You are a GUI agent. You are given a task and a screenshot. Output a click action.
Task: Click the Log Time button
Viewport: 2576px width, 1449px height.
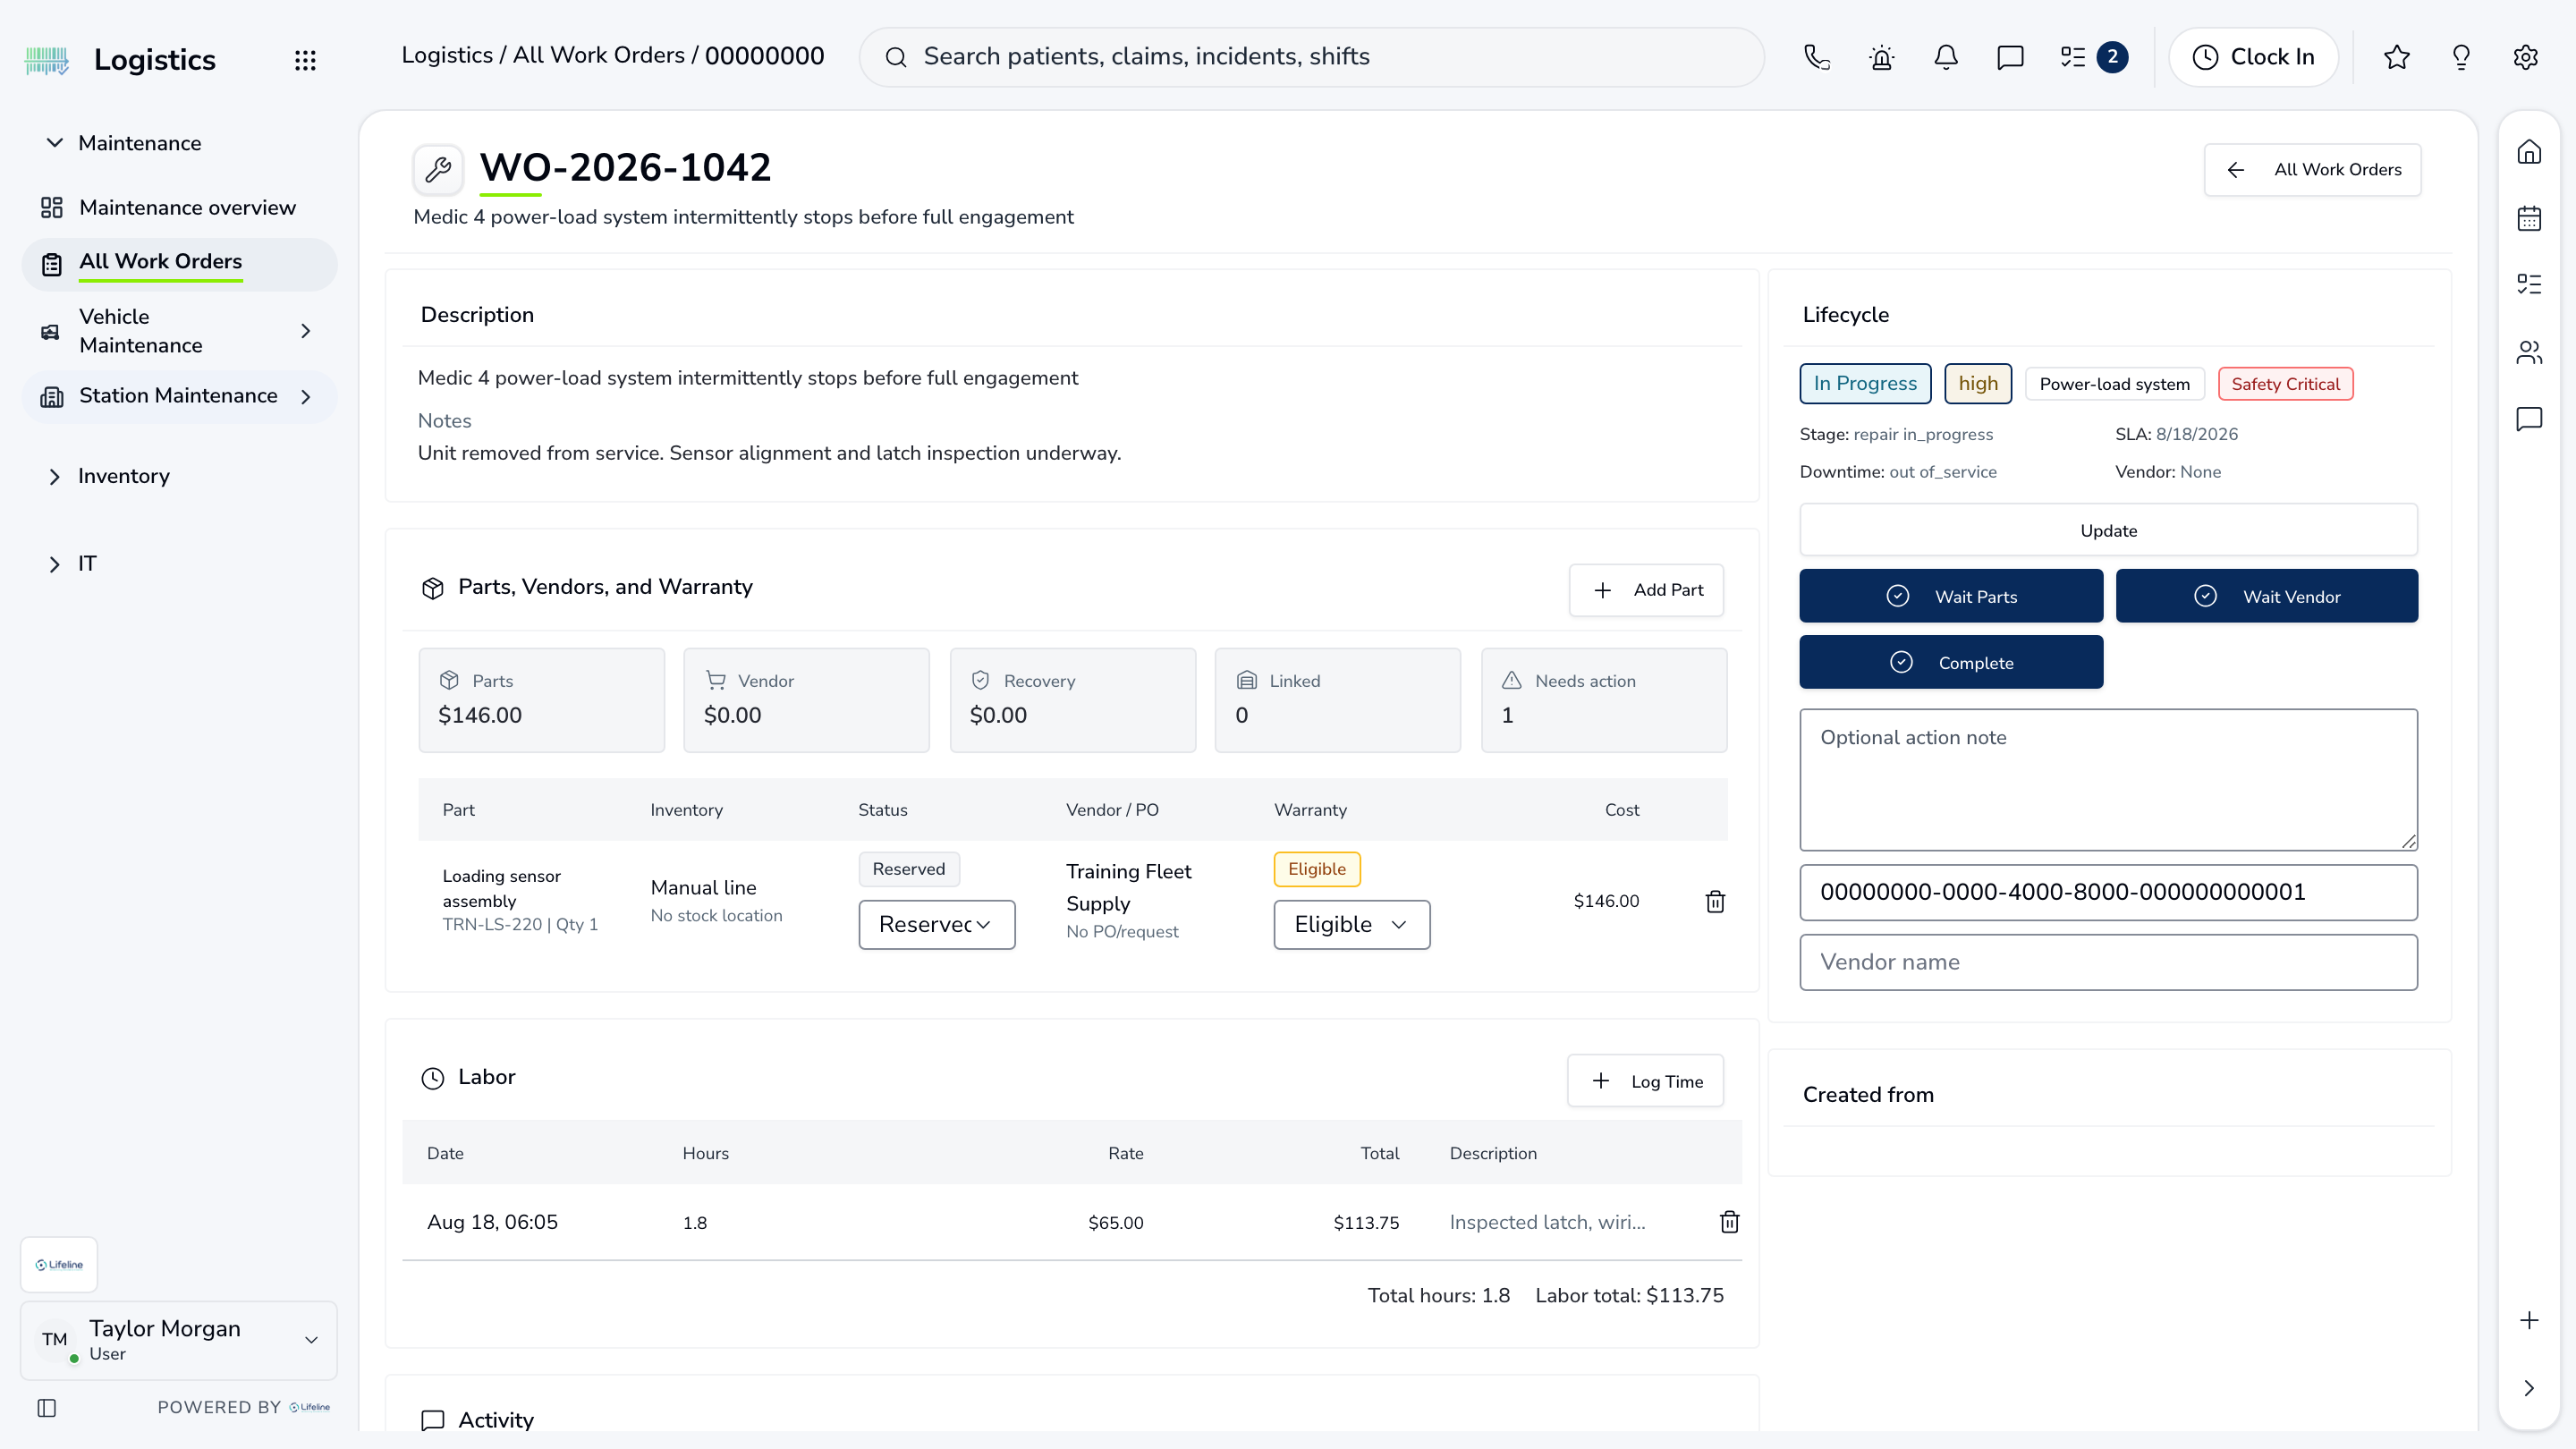pos(1645,1081)
